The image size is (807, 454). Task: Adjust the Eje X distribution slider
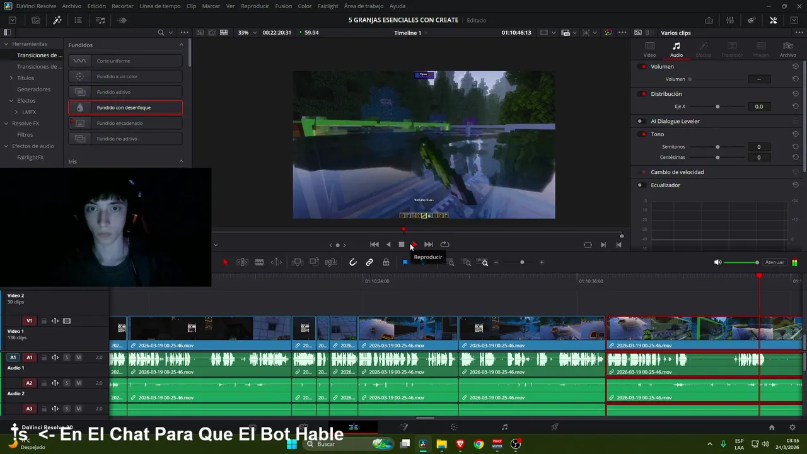click(x=717, y=107)
